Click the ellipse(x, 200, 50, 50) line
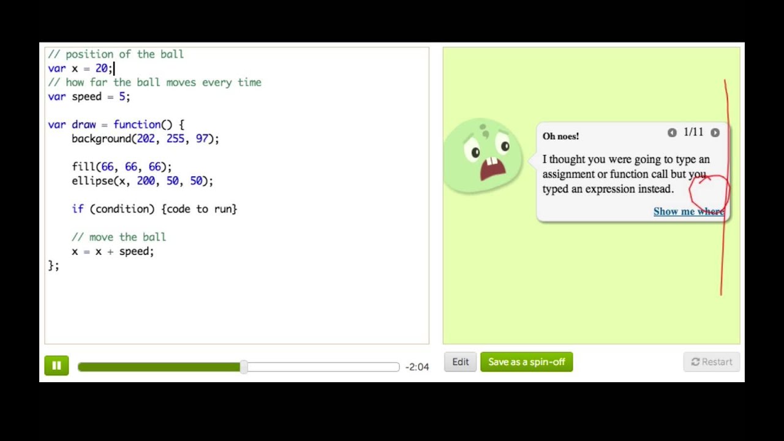The image size is (784, 441). [x=142, y=181]
